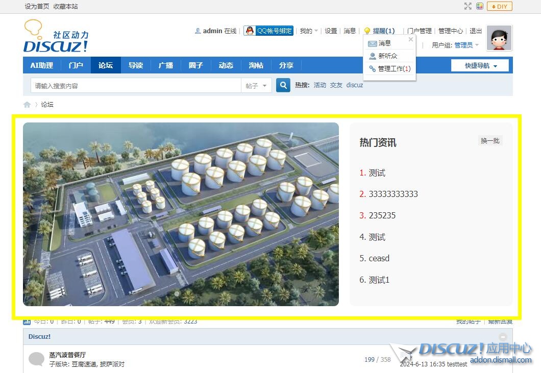Switch to the 广播 nav tab

coord(166,65)
